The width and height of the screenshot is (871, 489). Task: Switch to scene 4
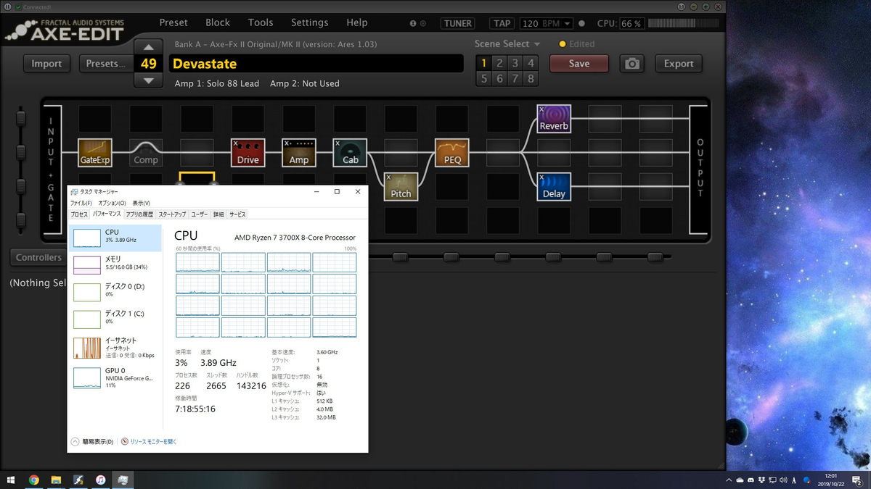531,63
